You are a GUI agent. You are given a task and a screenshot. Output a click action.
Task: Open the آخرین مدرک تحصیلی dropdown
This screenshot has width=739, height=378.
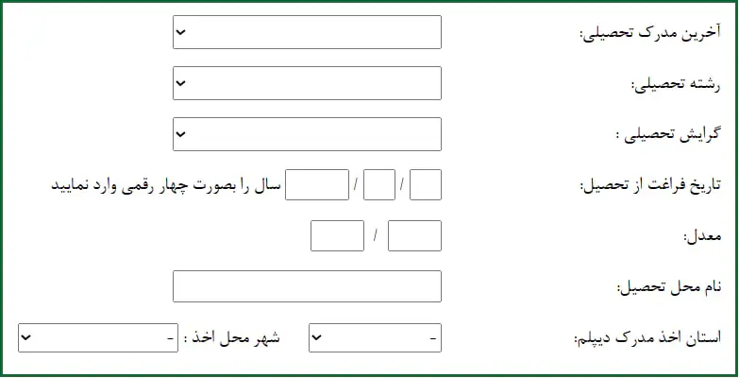[308, 33]
